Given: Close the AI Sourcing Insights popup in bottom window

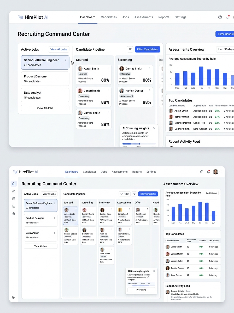Looking at the screenshot, I should [154, 271].
